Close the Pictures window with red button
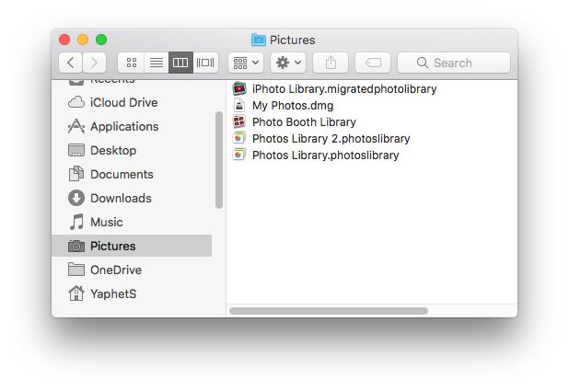 coord(64,40)
